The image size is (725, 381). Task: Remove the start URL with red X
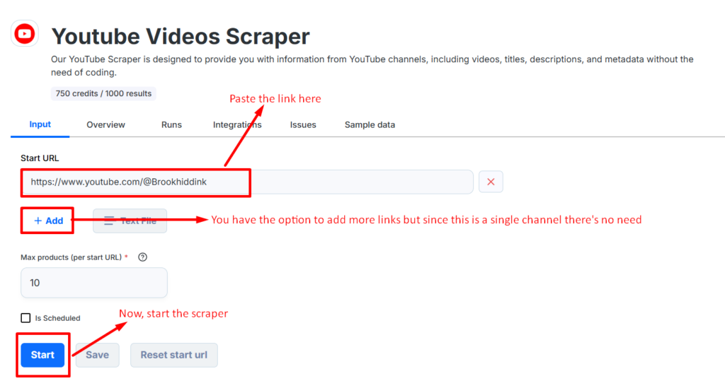tap(491, 182)
